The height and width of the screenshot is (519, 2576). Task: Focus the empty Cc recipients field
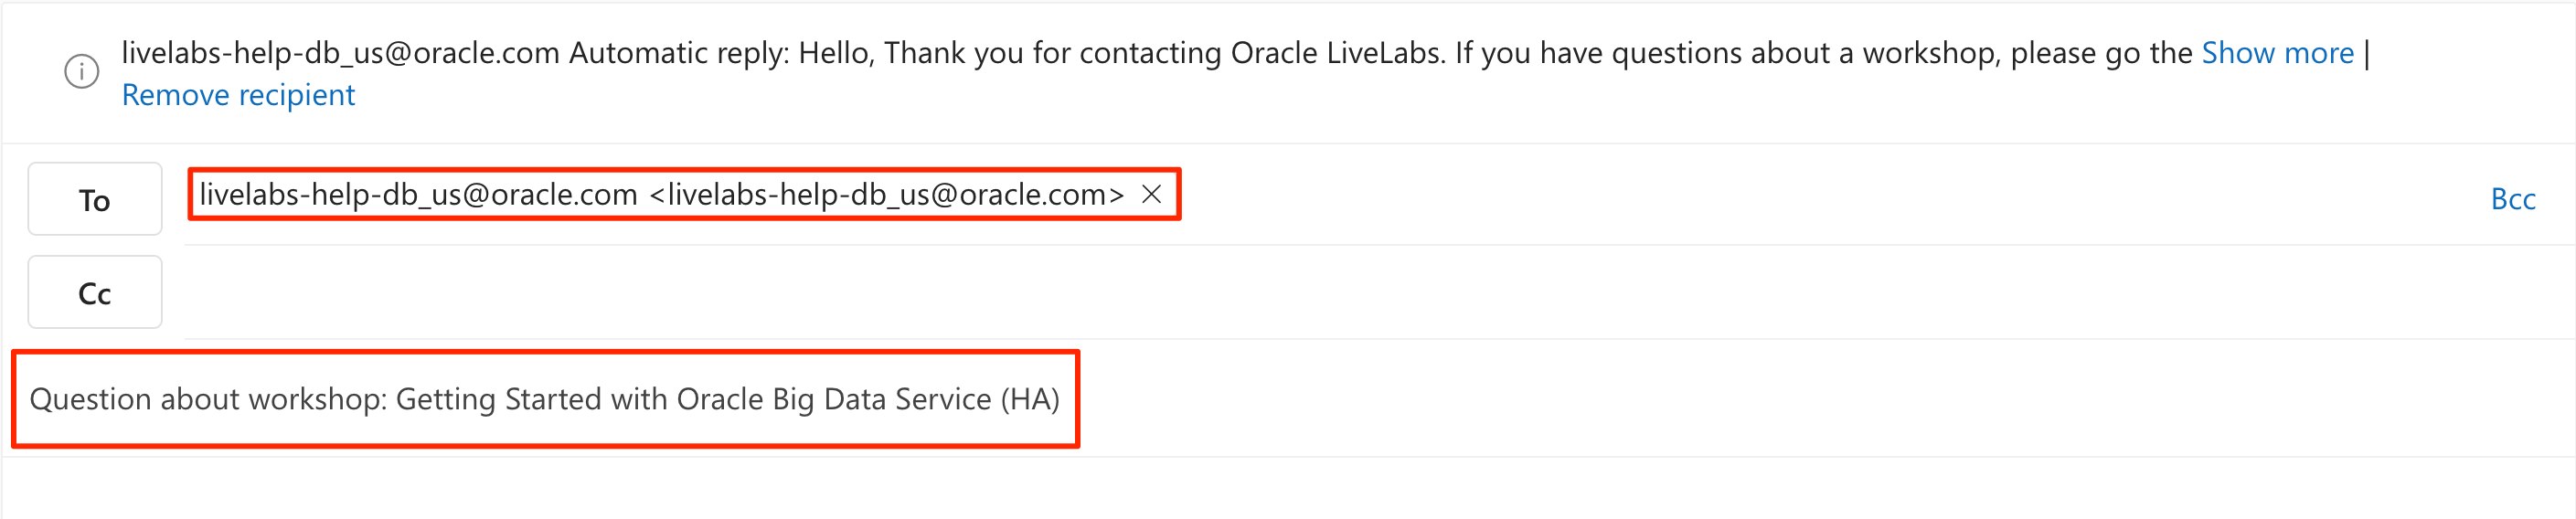(x=1300, y=293)
